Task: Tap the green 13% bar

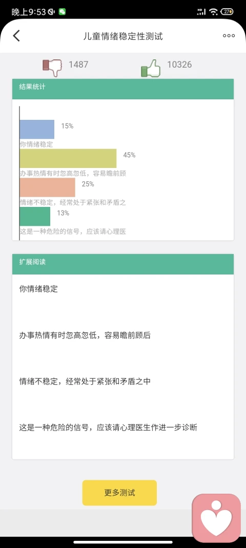Action: tap(35, 216)
